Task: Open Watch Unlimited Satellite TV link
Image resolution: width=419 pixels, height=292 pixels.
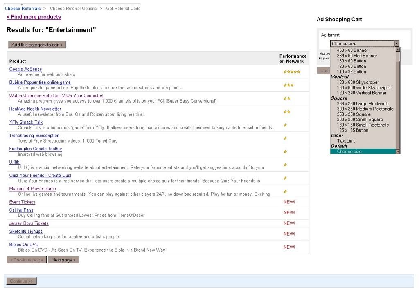Action: pyautogui.click(x=56, y=96)
